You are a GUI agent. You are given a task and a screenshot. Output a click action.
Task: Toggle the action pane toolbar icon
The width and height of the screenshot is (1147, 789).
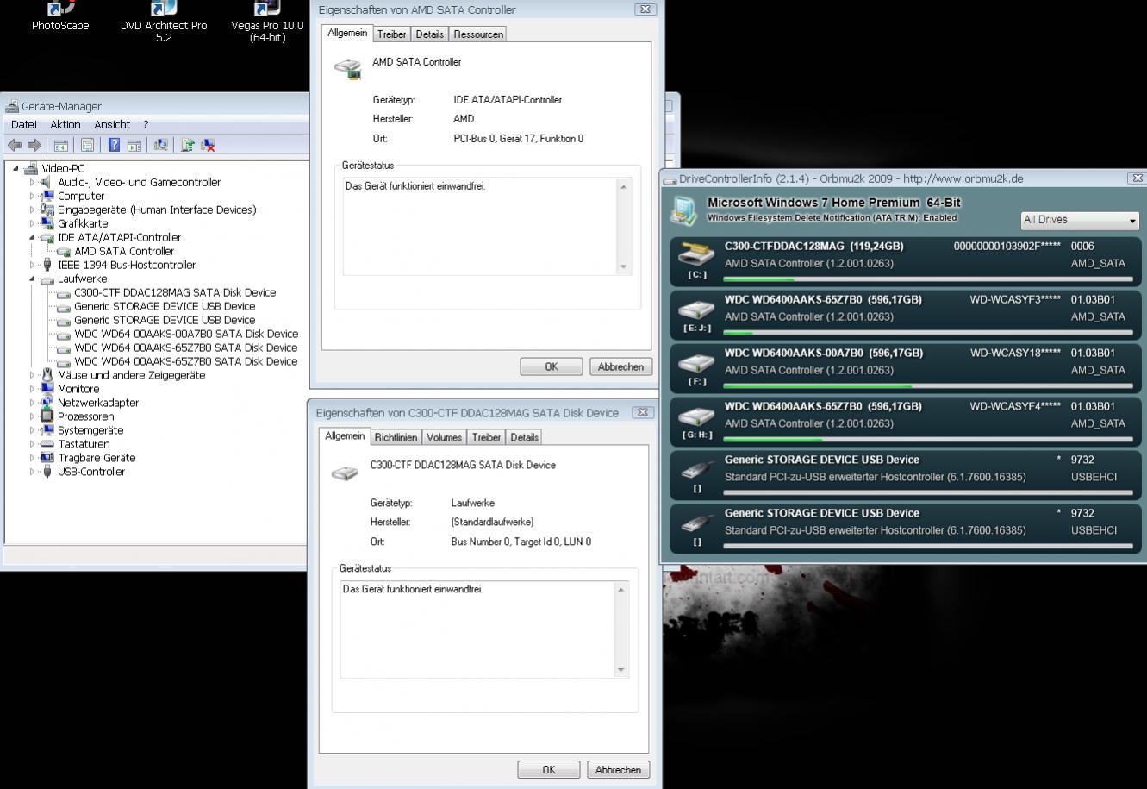134,145
